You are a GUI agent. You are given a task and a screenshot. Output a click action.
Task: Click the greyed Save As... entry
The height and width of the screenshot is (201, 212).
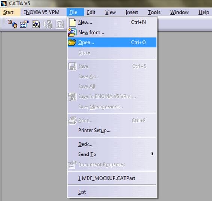coord(112,76)
